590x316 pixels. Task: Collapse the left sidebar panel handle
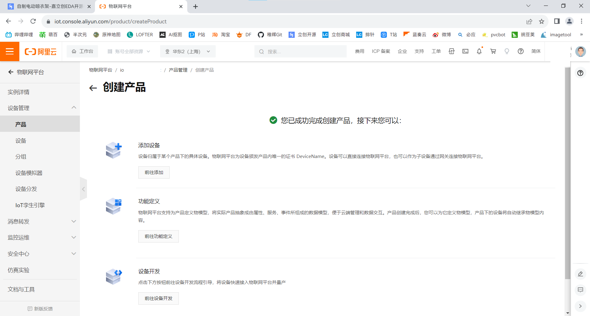83,189
